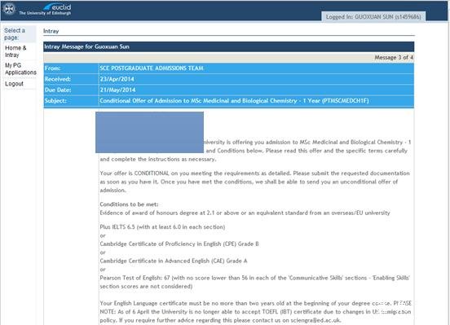Select sender SCE POSTGRADUATE ADMISSIONS TEAM
The height and width of the screenshot is (325, 450).
tap(152, 68)
